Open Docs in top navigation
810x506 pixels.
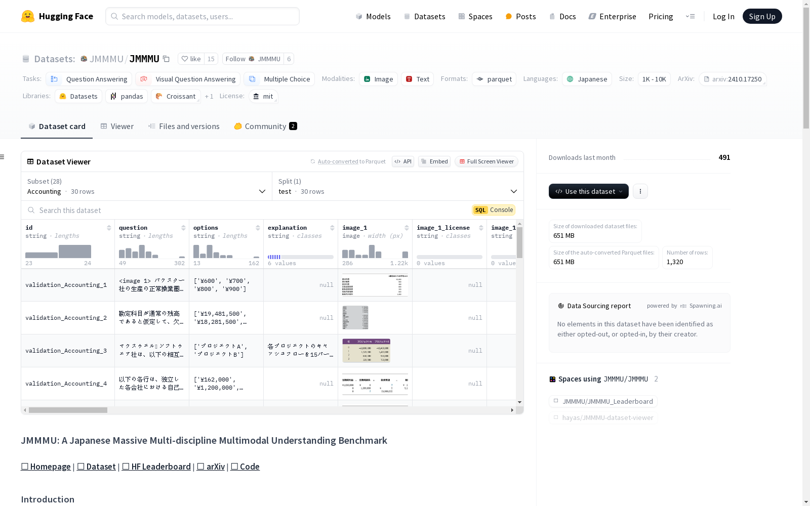tap(562, 16)
